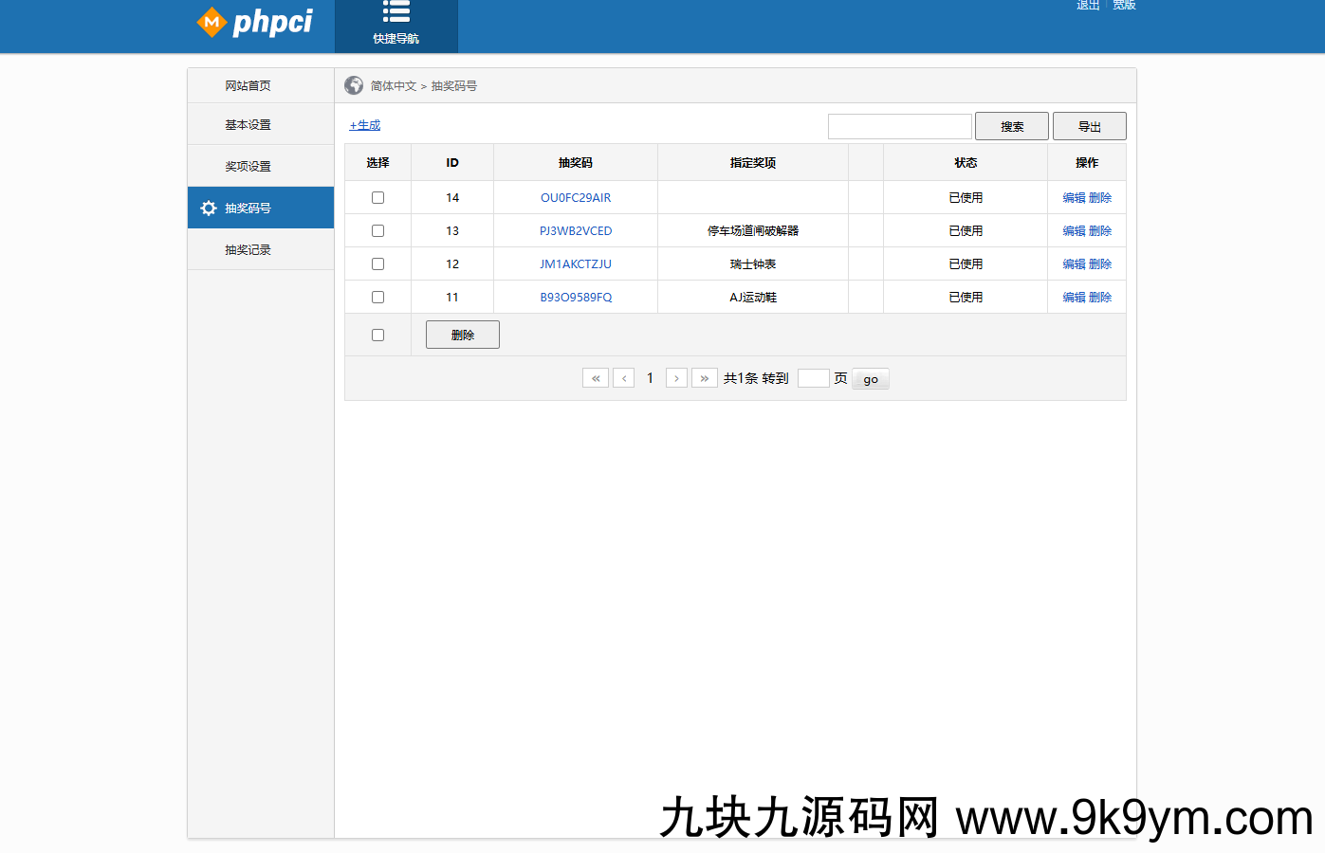
Task: Check the checkbox for row ID 14
Action: pos(377,197)
